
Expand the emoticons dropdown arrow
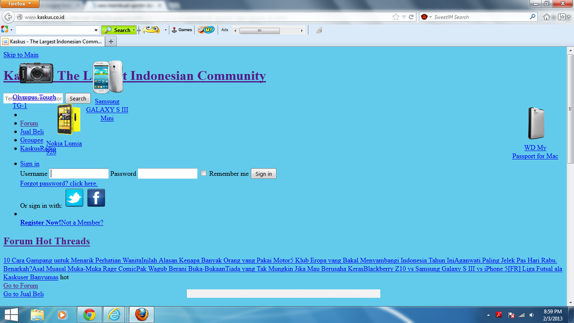[165, 30]
